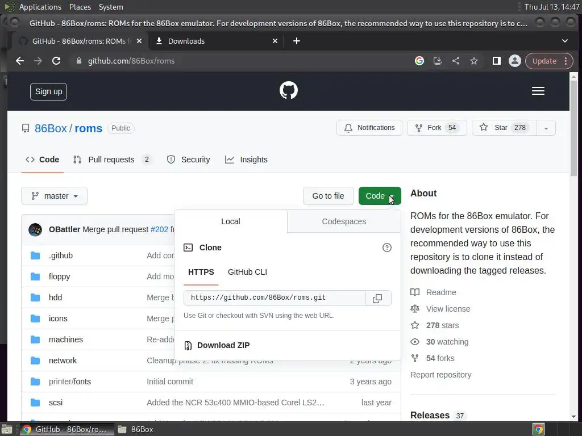
Task: Select the HTTPS clone option
Action: 201,272
